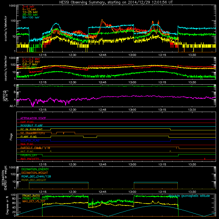Click the REAR_DEC_CHAN/128 legend label
Viewport: 219px width, 219px height.
(36, 176)
